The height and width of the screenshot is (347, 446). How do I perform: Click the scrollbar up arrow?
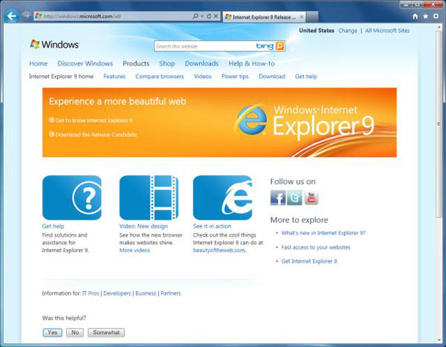coord(439,27)
